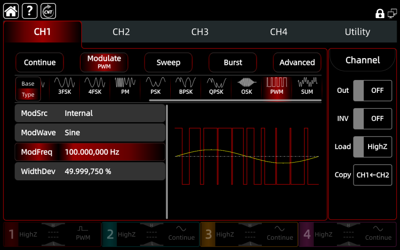Screen dimensions: 400x250
Task: Choose the PSK modulation waveform
Action: 155,87
